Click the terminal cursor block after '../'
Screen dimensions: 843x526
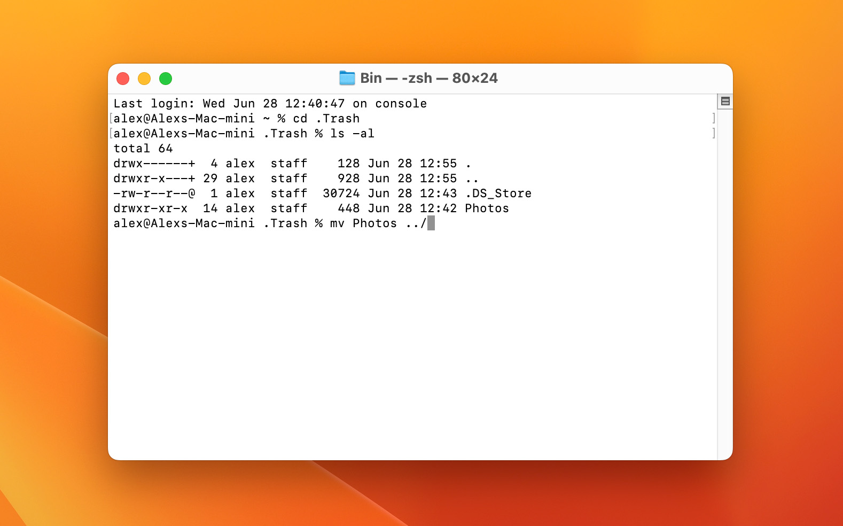click(431, 223)
